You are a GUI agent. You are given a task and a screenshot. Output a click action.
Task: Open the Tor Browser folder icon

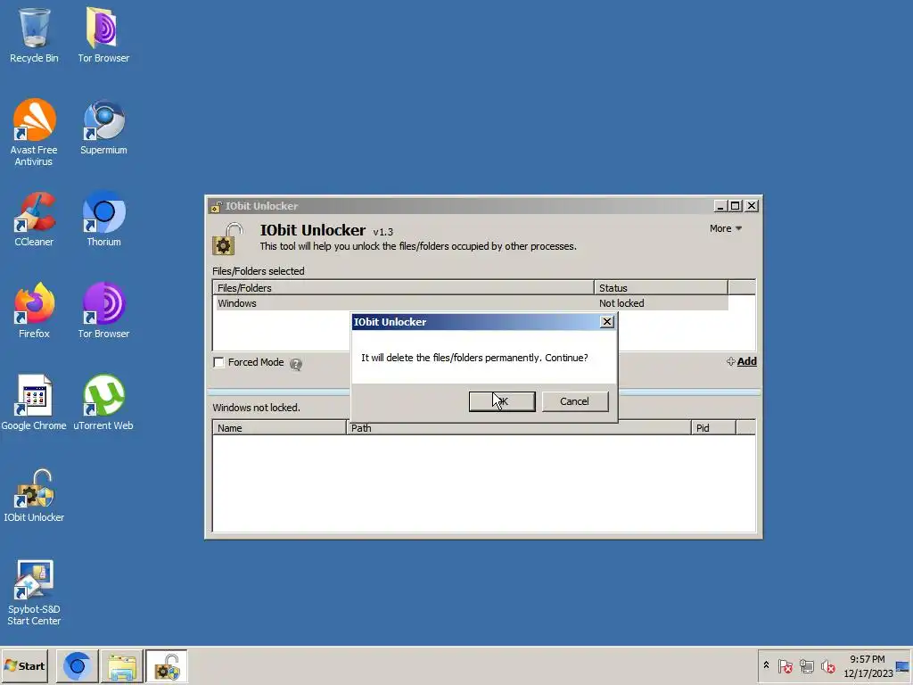[x=103, y=35]
